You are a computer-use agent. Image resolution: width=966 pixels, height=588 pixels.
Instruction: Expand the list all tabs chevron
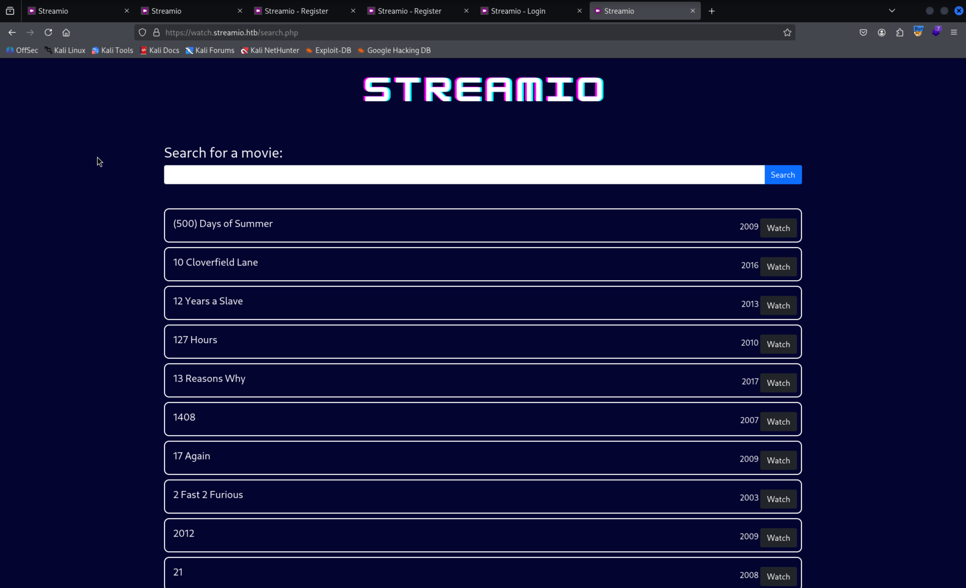pyautogui.click(x=892, y=11)
